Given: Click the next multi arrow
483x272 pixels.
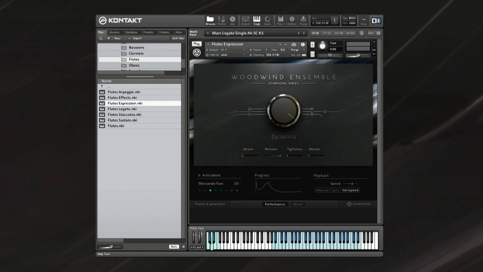Looking at the screenshot, I should coord(304,33).
